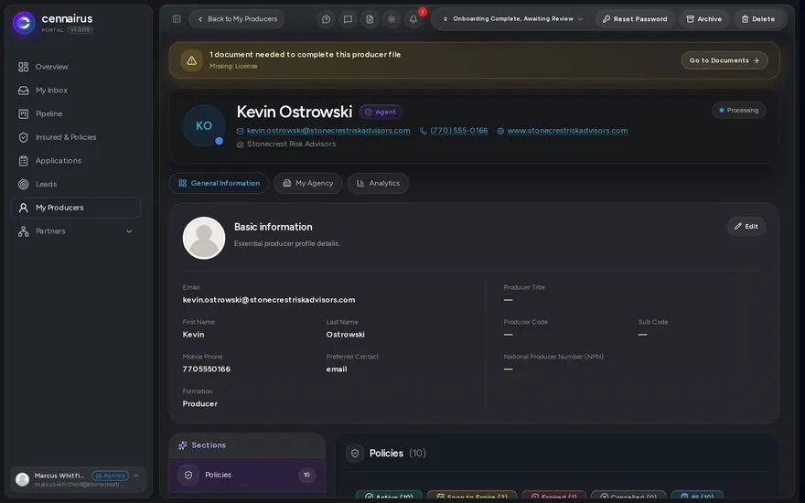Click the phone icon beside (770) 555-0166
805x503 pixels.
pyautogui.click(x=423, y=131)
